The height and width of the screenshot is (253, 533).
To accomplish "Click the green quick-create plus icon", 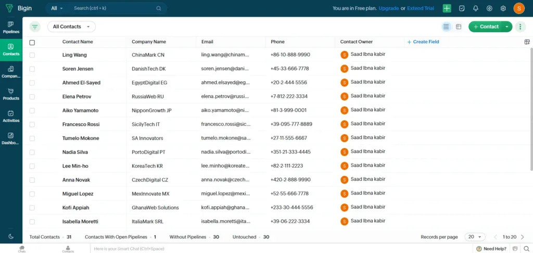I will [x=447, y=8].
